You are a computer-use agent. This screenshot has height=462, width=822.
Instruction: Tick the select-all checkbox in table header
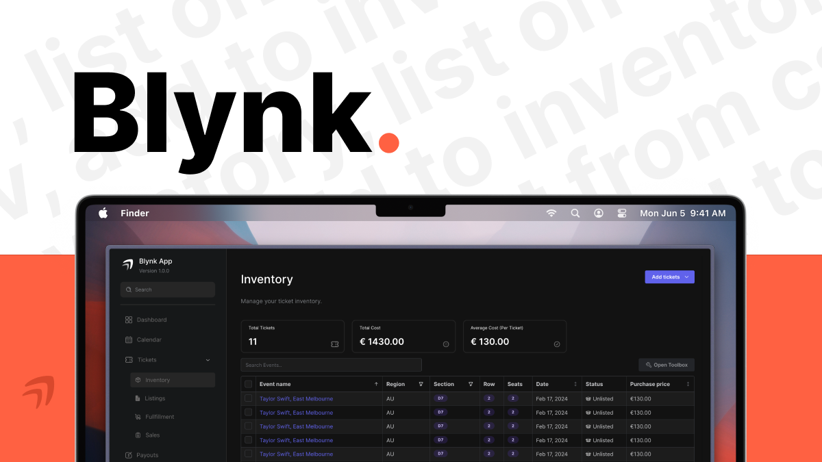tap(248, 384)
